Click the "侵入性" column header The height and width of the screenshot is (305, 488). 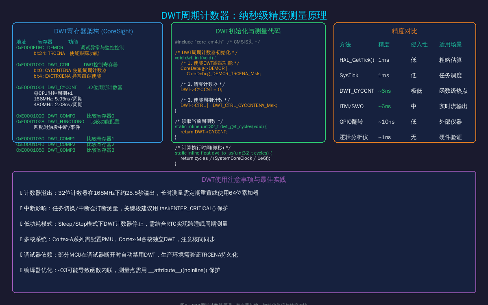(x=419, y=45)
